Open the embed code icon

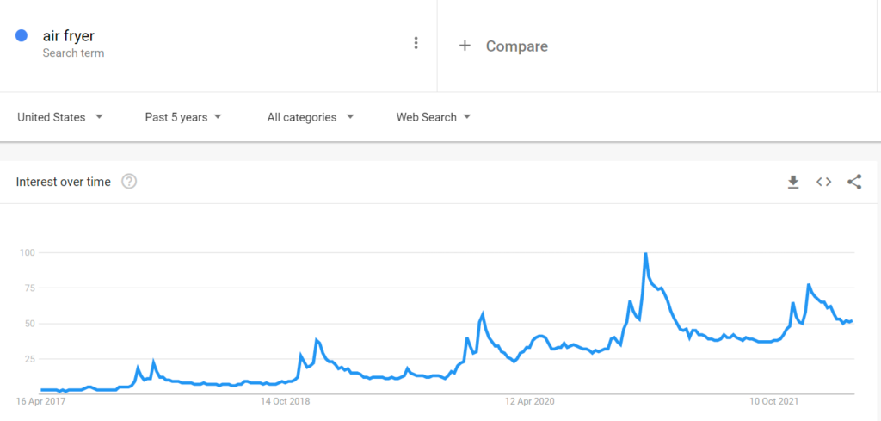(823, 182)
